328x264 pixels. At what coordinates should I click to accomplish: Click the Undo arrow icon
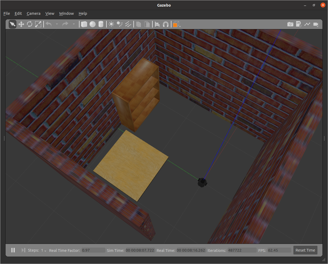[49, 24]
